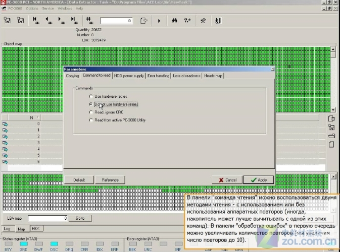Click the row 6 arrow icon
Screen dimensions: 340x252
pyautogui.click(x=5, y=162)
